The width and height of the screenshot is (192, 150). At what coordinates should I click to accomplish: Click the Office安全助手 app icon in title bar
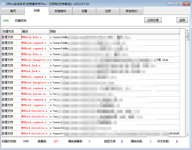3,4
